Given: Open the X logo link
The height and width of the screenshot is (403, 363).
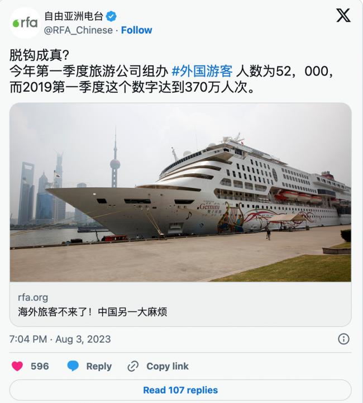Looking at the screenshot, I should 343,16.
